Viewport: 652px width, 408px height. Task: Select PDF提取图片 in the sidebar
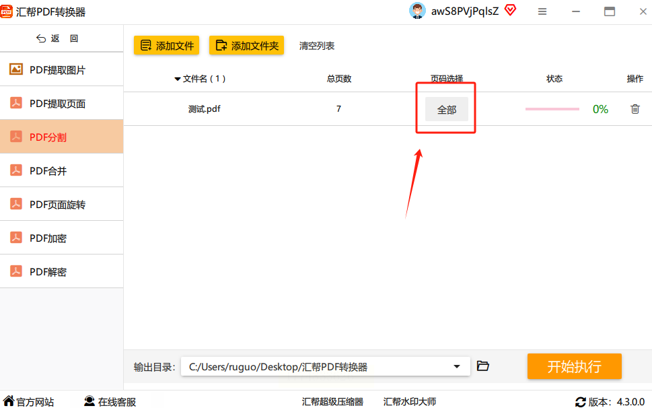(x=61, y=69)
